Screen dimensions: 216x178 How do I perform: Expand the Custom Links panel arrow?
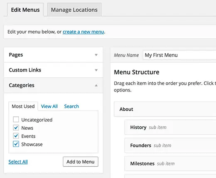point(96,70)
